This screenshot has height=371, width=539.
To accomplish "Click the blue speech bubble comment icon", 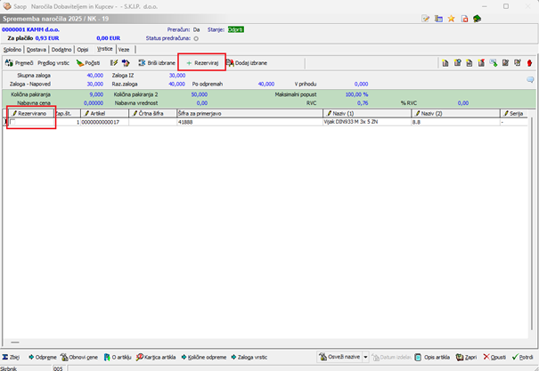I will pos(530,79).
